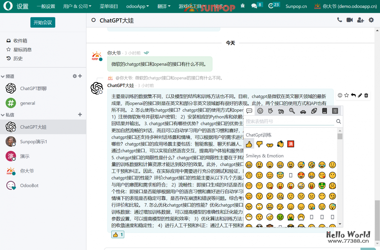Select the Animals emoji category

tap(281, 111)
